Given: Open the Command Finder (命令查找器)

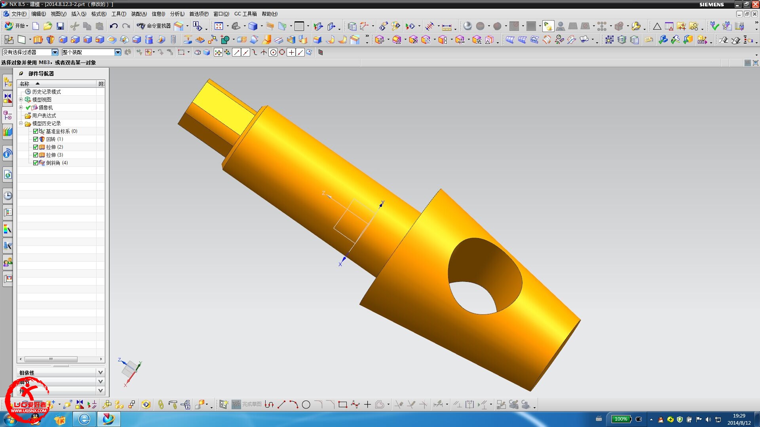Looking at the screenshot, I should point(154,26).
